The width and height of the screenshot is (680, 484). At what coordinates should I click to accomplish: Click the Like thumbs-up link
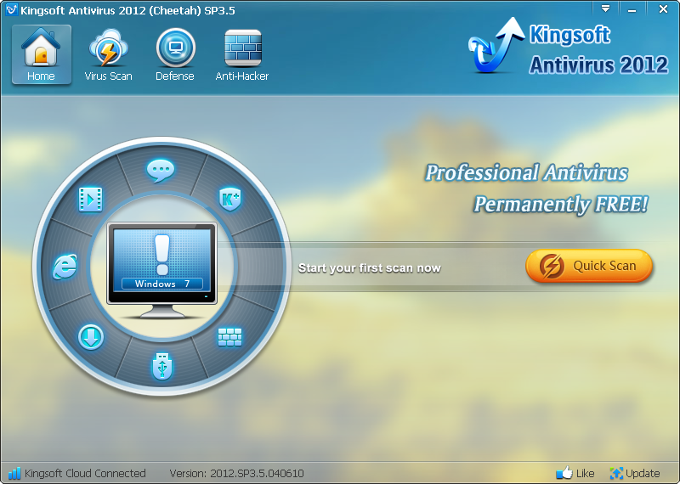575,473
